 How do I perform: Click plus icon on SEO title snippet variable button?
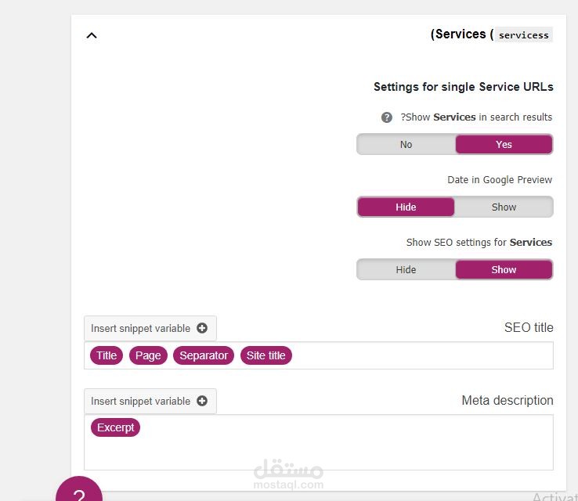pyautogui.click(x=202, y=329)
